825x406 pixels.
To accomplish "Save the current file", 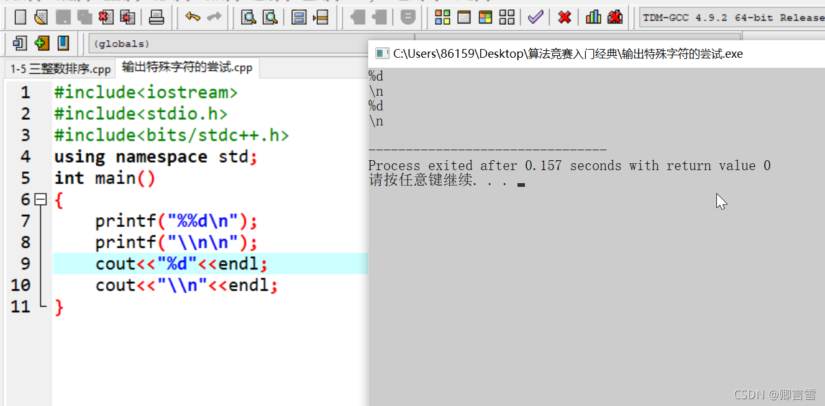I will [63, 17].
